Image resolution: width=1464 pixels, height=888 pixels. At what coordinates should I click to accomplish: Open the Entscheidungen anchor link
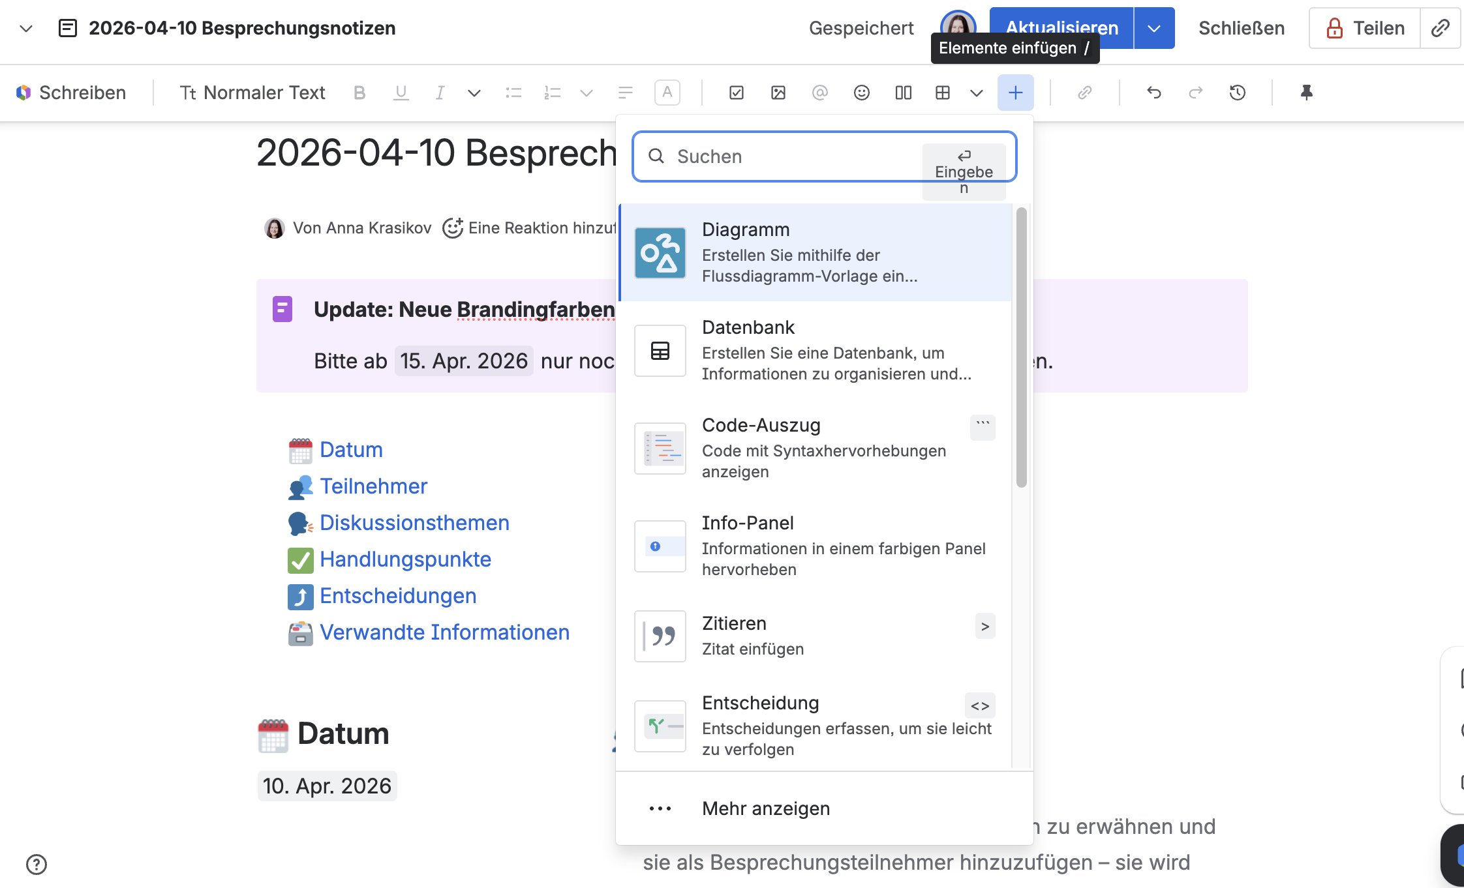click(398, 596)
